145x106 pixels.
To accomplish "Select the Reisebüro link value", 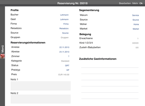I will tap(64, 29).
